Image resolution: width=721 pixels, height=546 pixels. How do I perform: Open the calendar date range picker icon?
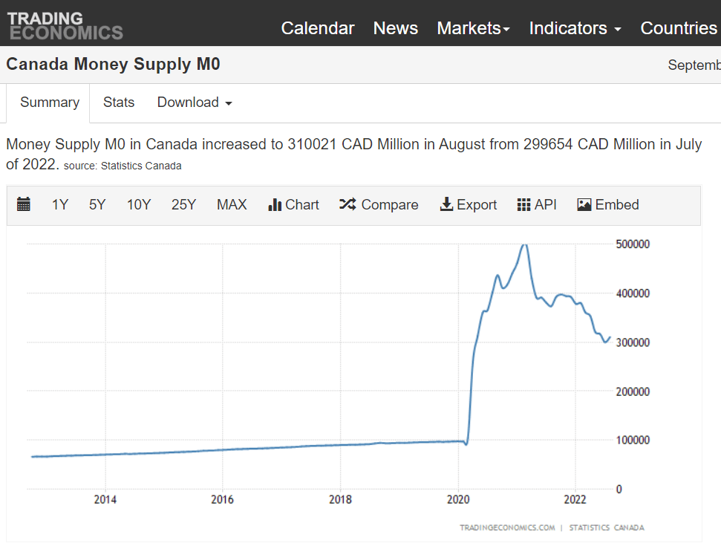point(24,205)
